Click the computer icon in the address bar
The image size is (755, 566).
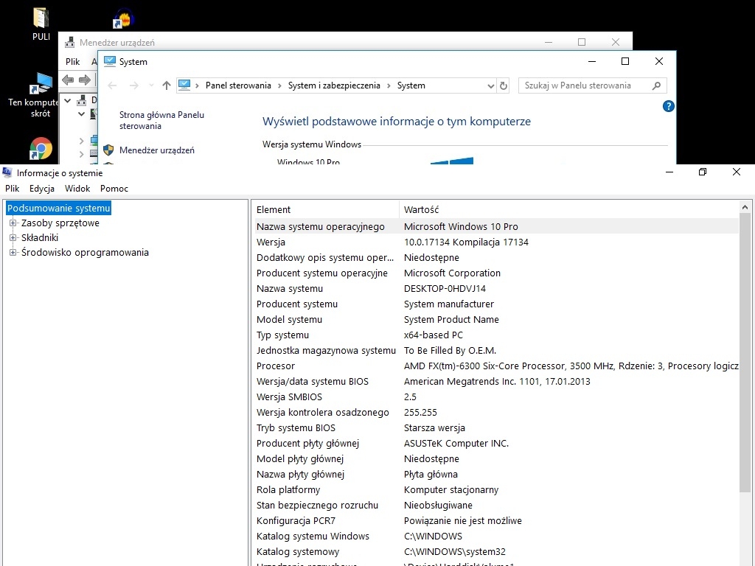(x=184, y=85)
